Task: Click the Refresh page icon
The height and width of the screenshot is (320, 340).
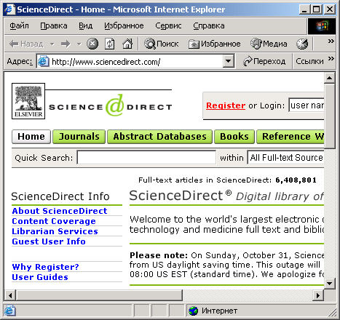Action: click(x=109, y=44)
